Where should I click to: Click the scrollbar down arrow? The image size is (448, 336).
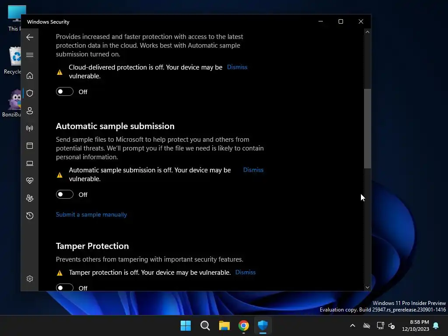pyautogui.click(x=367, y=287)
